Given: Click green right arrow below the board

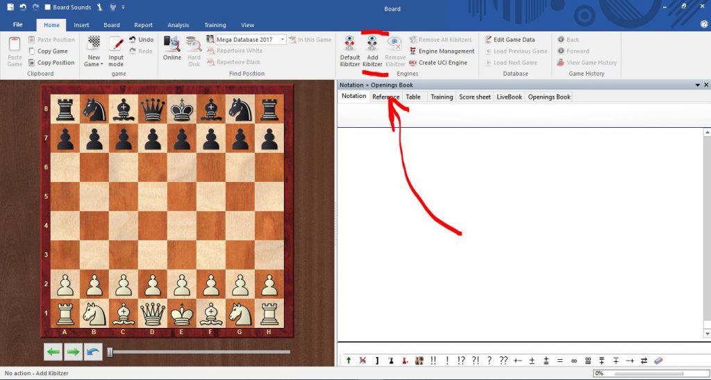Looking at the screenshot, I should [x=73, y=352].
